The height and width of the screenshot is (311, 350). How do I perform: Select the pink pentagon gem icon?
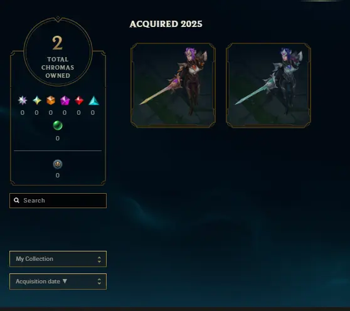(x=65, y=100)
